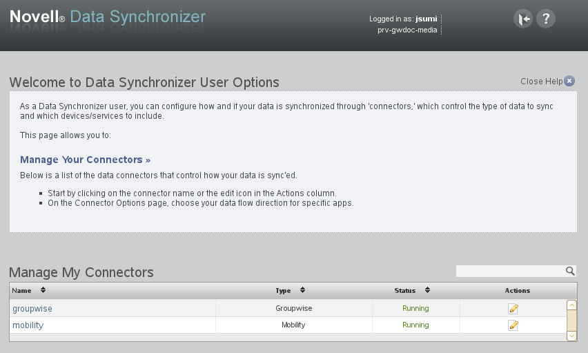Click the search magnifier icon
The width and height of the screenshot is (588, 353).
[570, 271]
